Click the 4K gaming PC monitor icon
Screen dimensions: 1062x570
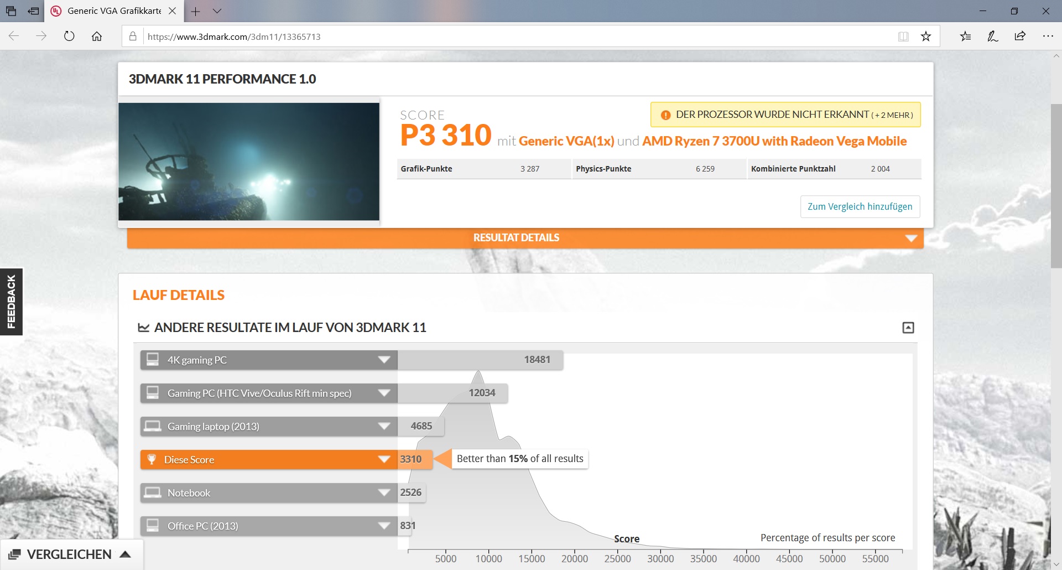pos(153,360)
